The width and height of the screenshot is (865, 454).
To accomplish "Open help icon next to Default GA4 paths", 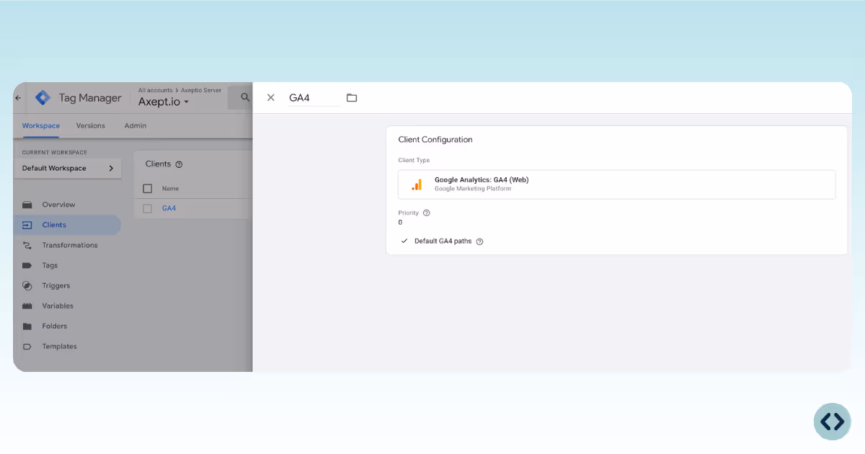I will click(x=479, y=241).
